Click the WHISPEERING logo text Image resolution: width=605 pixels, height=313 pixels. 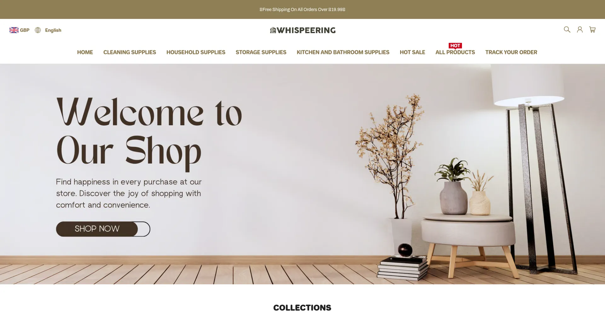[x=306, y=30]
